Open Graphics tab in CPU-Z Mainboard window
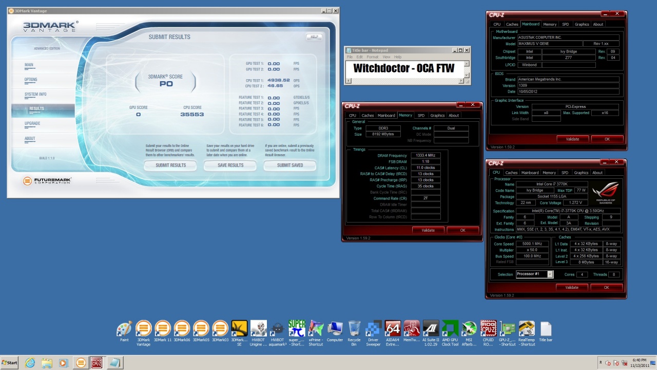Image resolution: width=657 pixels, height=370 pixels. click(582, 24)
